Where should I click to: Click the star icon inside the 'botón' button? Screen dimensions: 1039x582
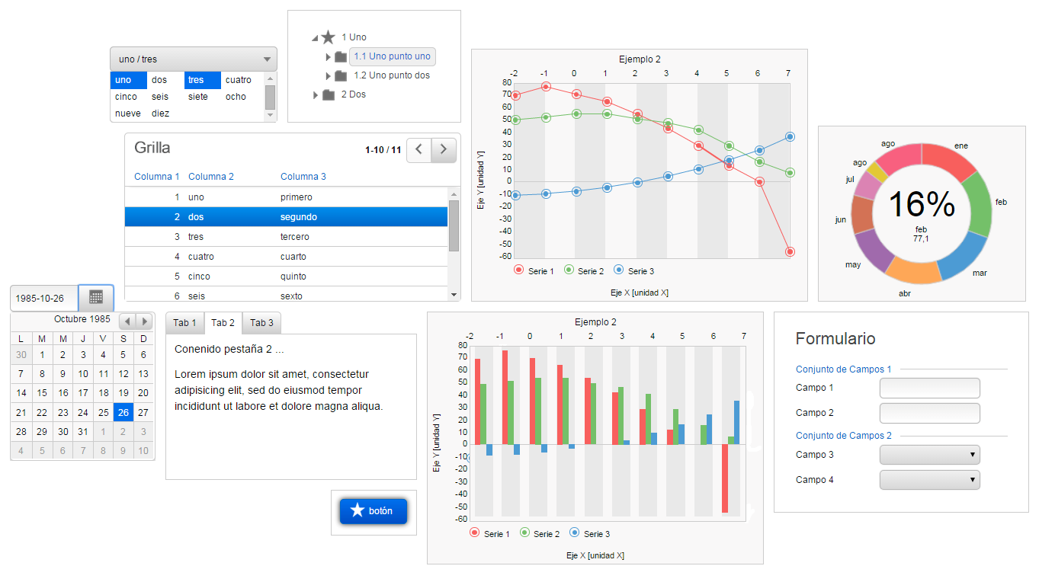click(x=358, y=511)
